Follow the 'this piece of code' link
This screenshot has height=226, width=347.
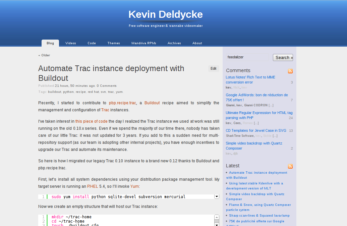point(92,121)
